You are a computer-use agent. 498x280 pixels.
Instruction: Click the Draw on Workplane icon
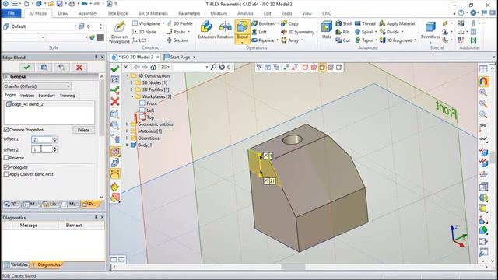click(x=119, y=32)
